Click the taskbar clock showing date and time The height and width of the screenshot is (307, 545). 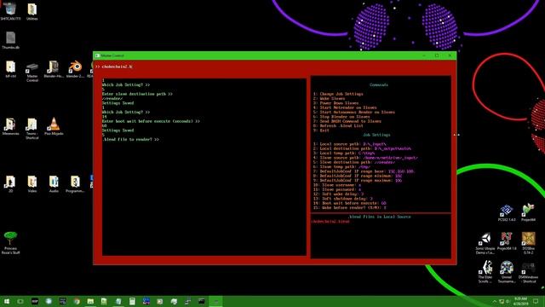pos(520,301)
